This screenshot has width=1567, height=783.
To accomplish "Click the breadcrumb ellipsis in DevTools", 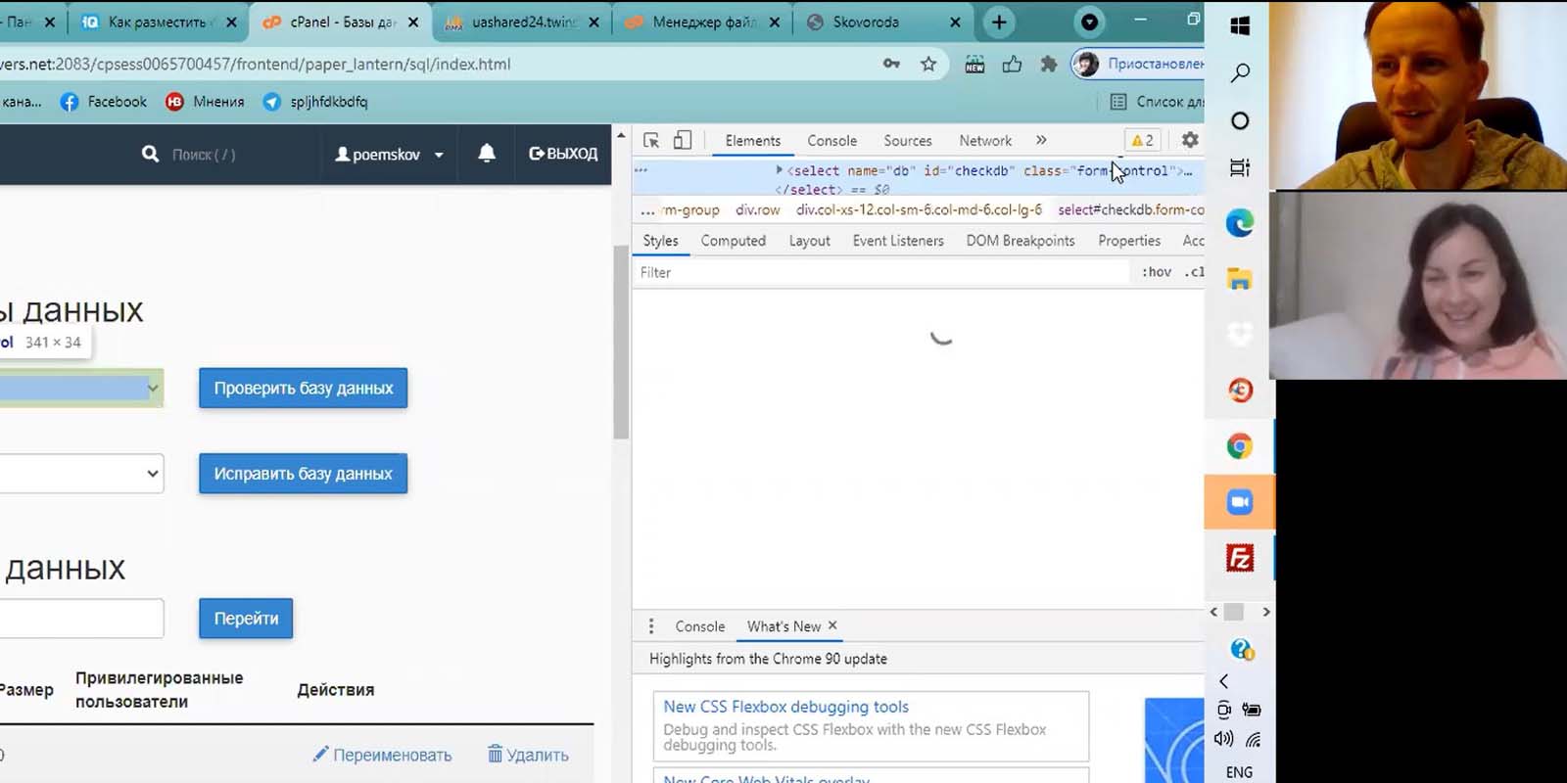I will (647, 210).
